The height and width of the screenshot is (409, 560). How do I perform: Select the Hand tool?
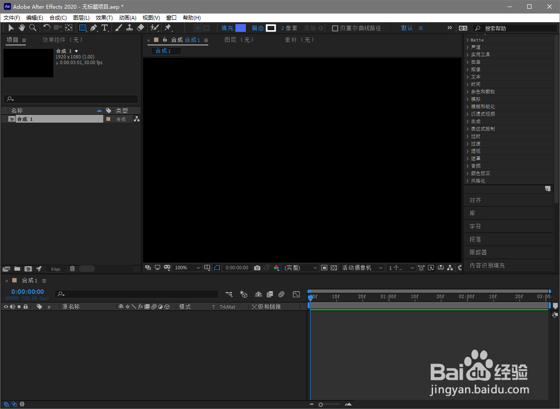tap(21, 28)
